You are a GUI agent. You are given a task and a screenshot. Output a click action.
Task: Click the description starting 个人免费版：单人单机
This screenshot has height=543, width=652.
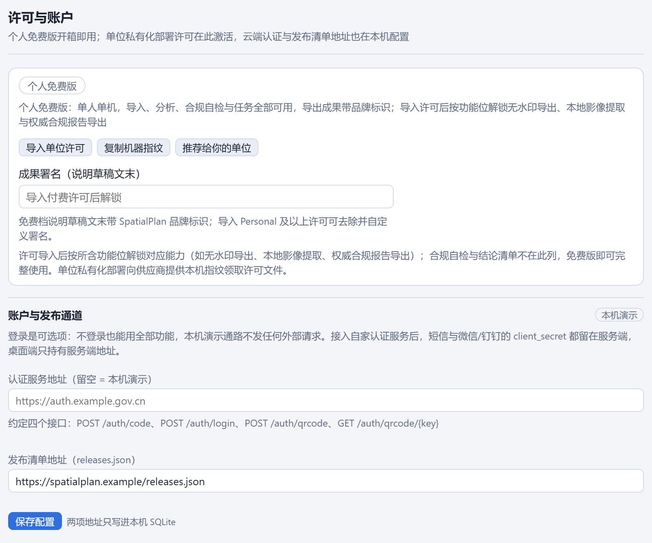click(322, 115)
